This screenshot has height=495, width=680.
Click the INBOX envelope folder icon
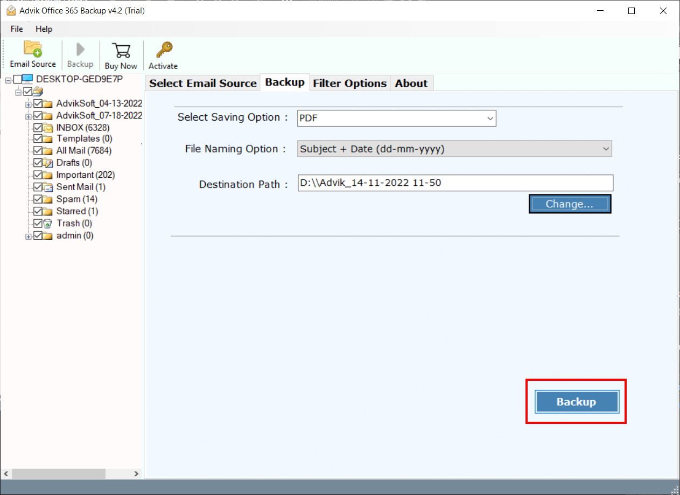click(48, 128)
